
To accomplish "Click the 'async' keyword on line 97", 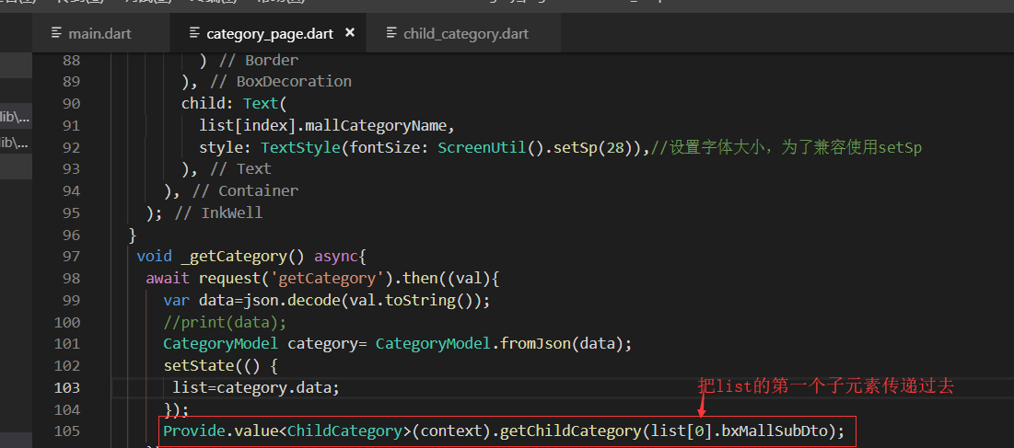I will [336, 257].
